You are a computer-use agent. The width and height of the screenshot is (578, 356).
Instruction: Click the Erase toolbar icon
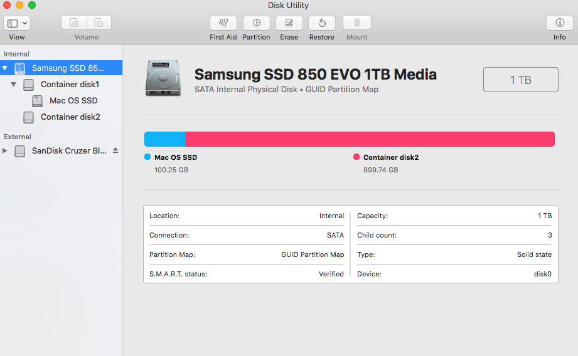[289, 23]
